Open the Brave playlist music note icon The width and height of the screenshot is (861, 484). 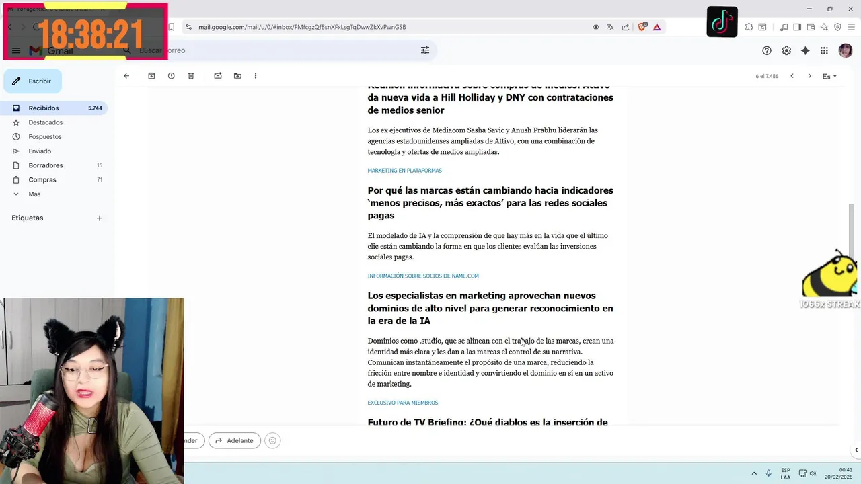[784, 27]
